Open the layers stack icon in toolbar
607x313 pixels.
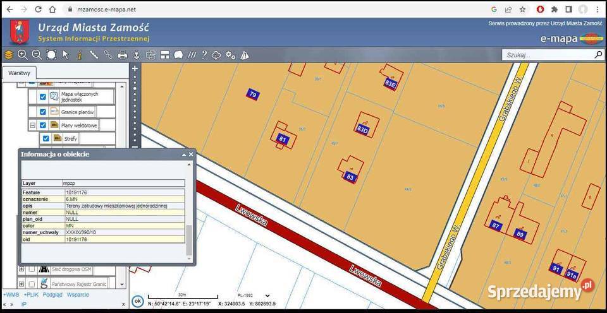pos(8,56)
